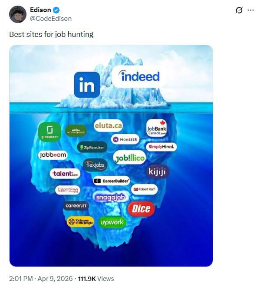Viewport: 264px width, 290px height.
Task: Click the blue verified badge
Action: 56,10
